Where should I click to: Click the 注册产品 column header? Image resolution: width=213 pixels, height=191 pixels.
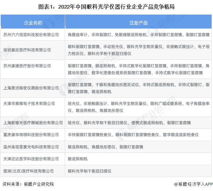click(139, 22)
